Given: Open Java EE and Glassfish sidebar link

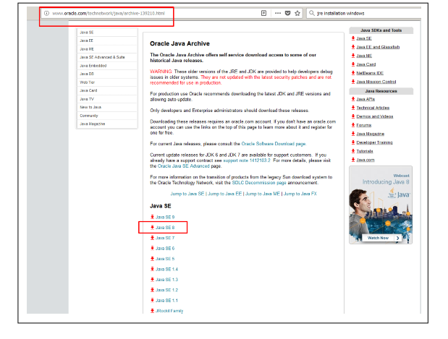Looking at the screenshot, I should coord(378,47).
